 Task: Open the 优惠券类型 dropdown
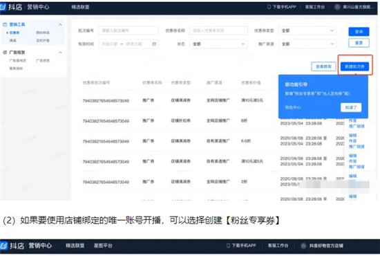click(x=307, y=30)
